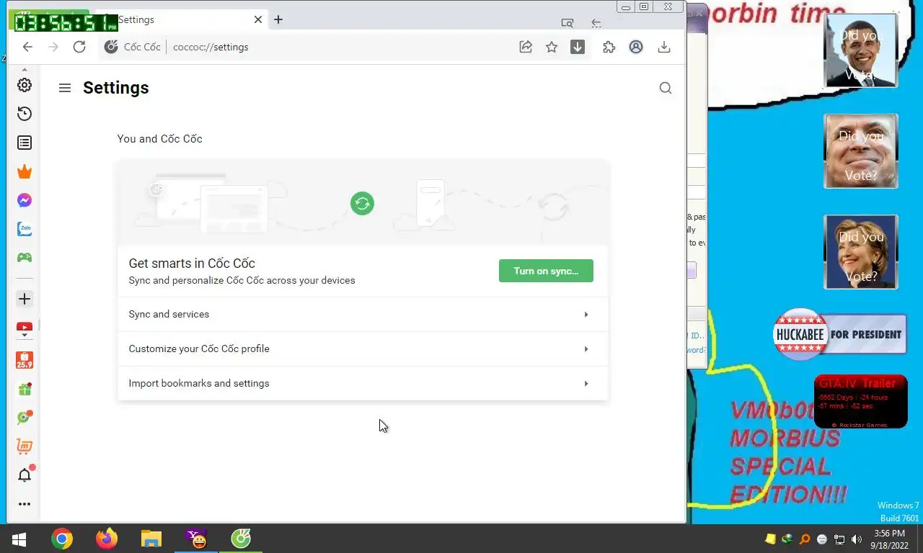Open Messenger from the sidebar
923x553 pixels.
tap(25, 200)
